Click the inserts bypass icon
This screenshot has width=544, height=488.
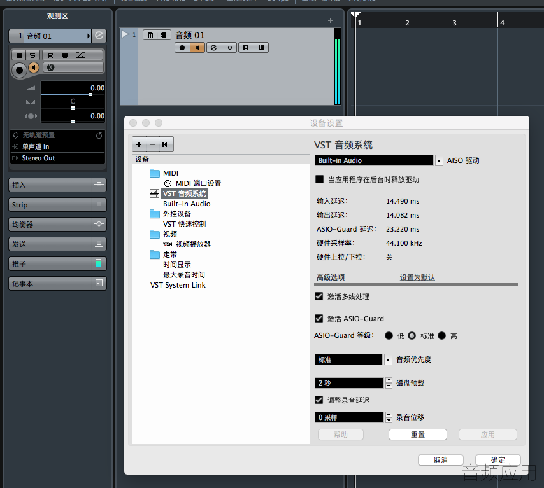pos(99,185)
